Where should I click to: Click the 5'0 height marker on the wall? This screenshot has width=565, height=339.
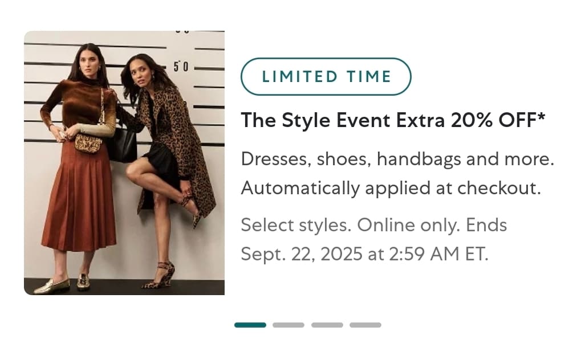(x=181, y=66)
